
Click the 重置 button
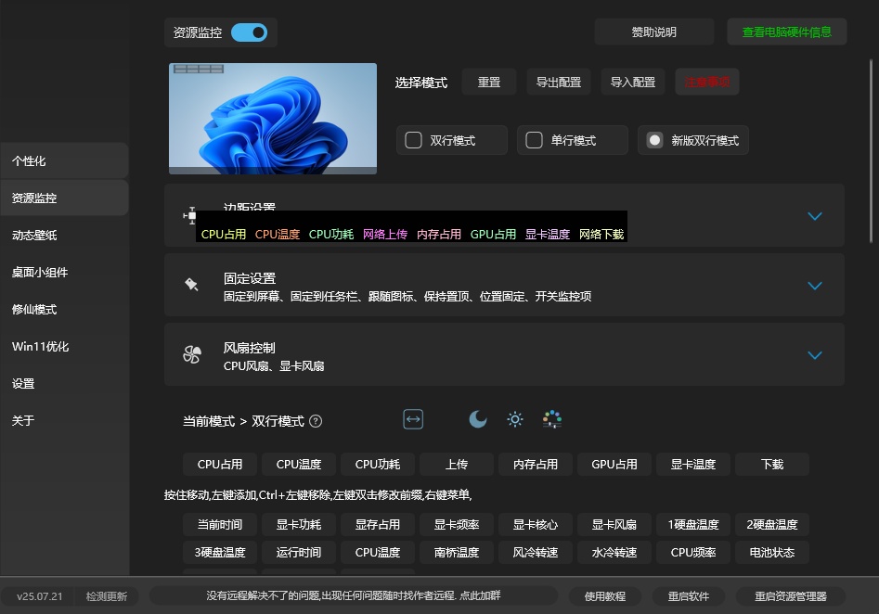(x=489, y=83)
